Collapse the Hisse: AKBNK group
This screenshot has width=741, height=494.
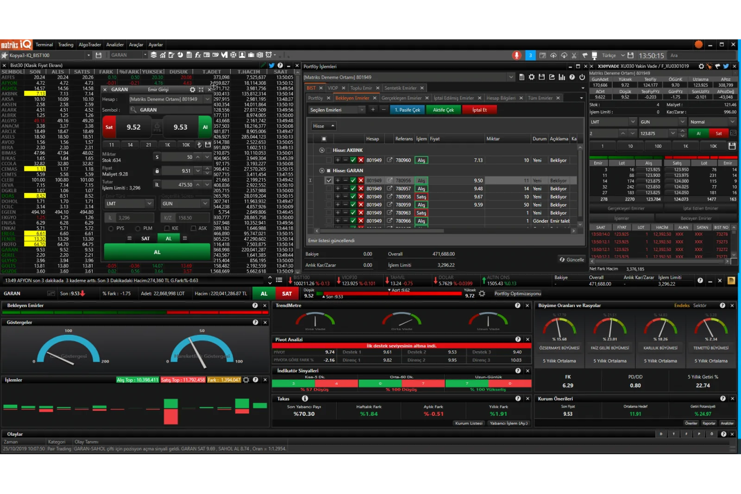tap(321, 150)
